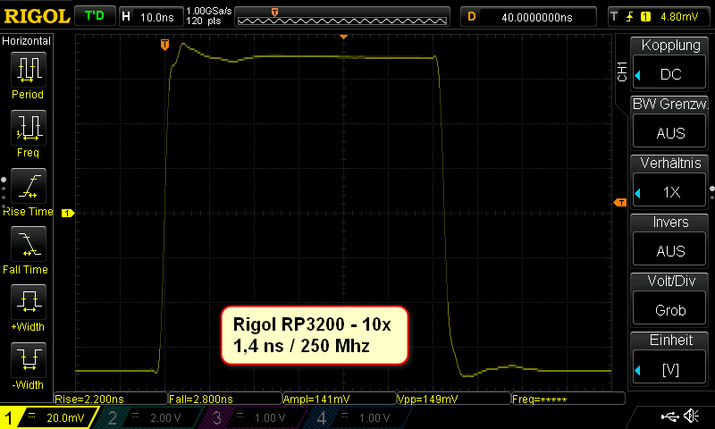Click the channel 1 ground level marker
The image size is (715, 429).
68,213
